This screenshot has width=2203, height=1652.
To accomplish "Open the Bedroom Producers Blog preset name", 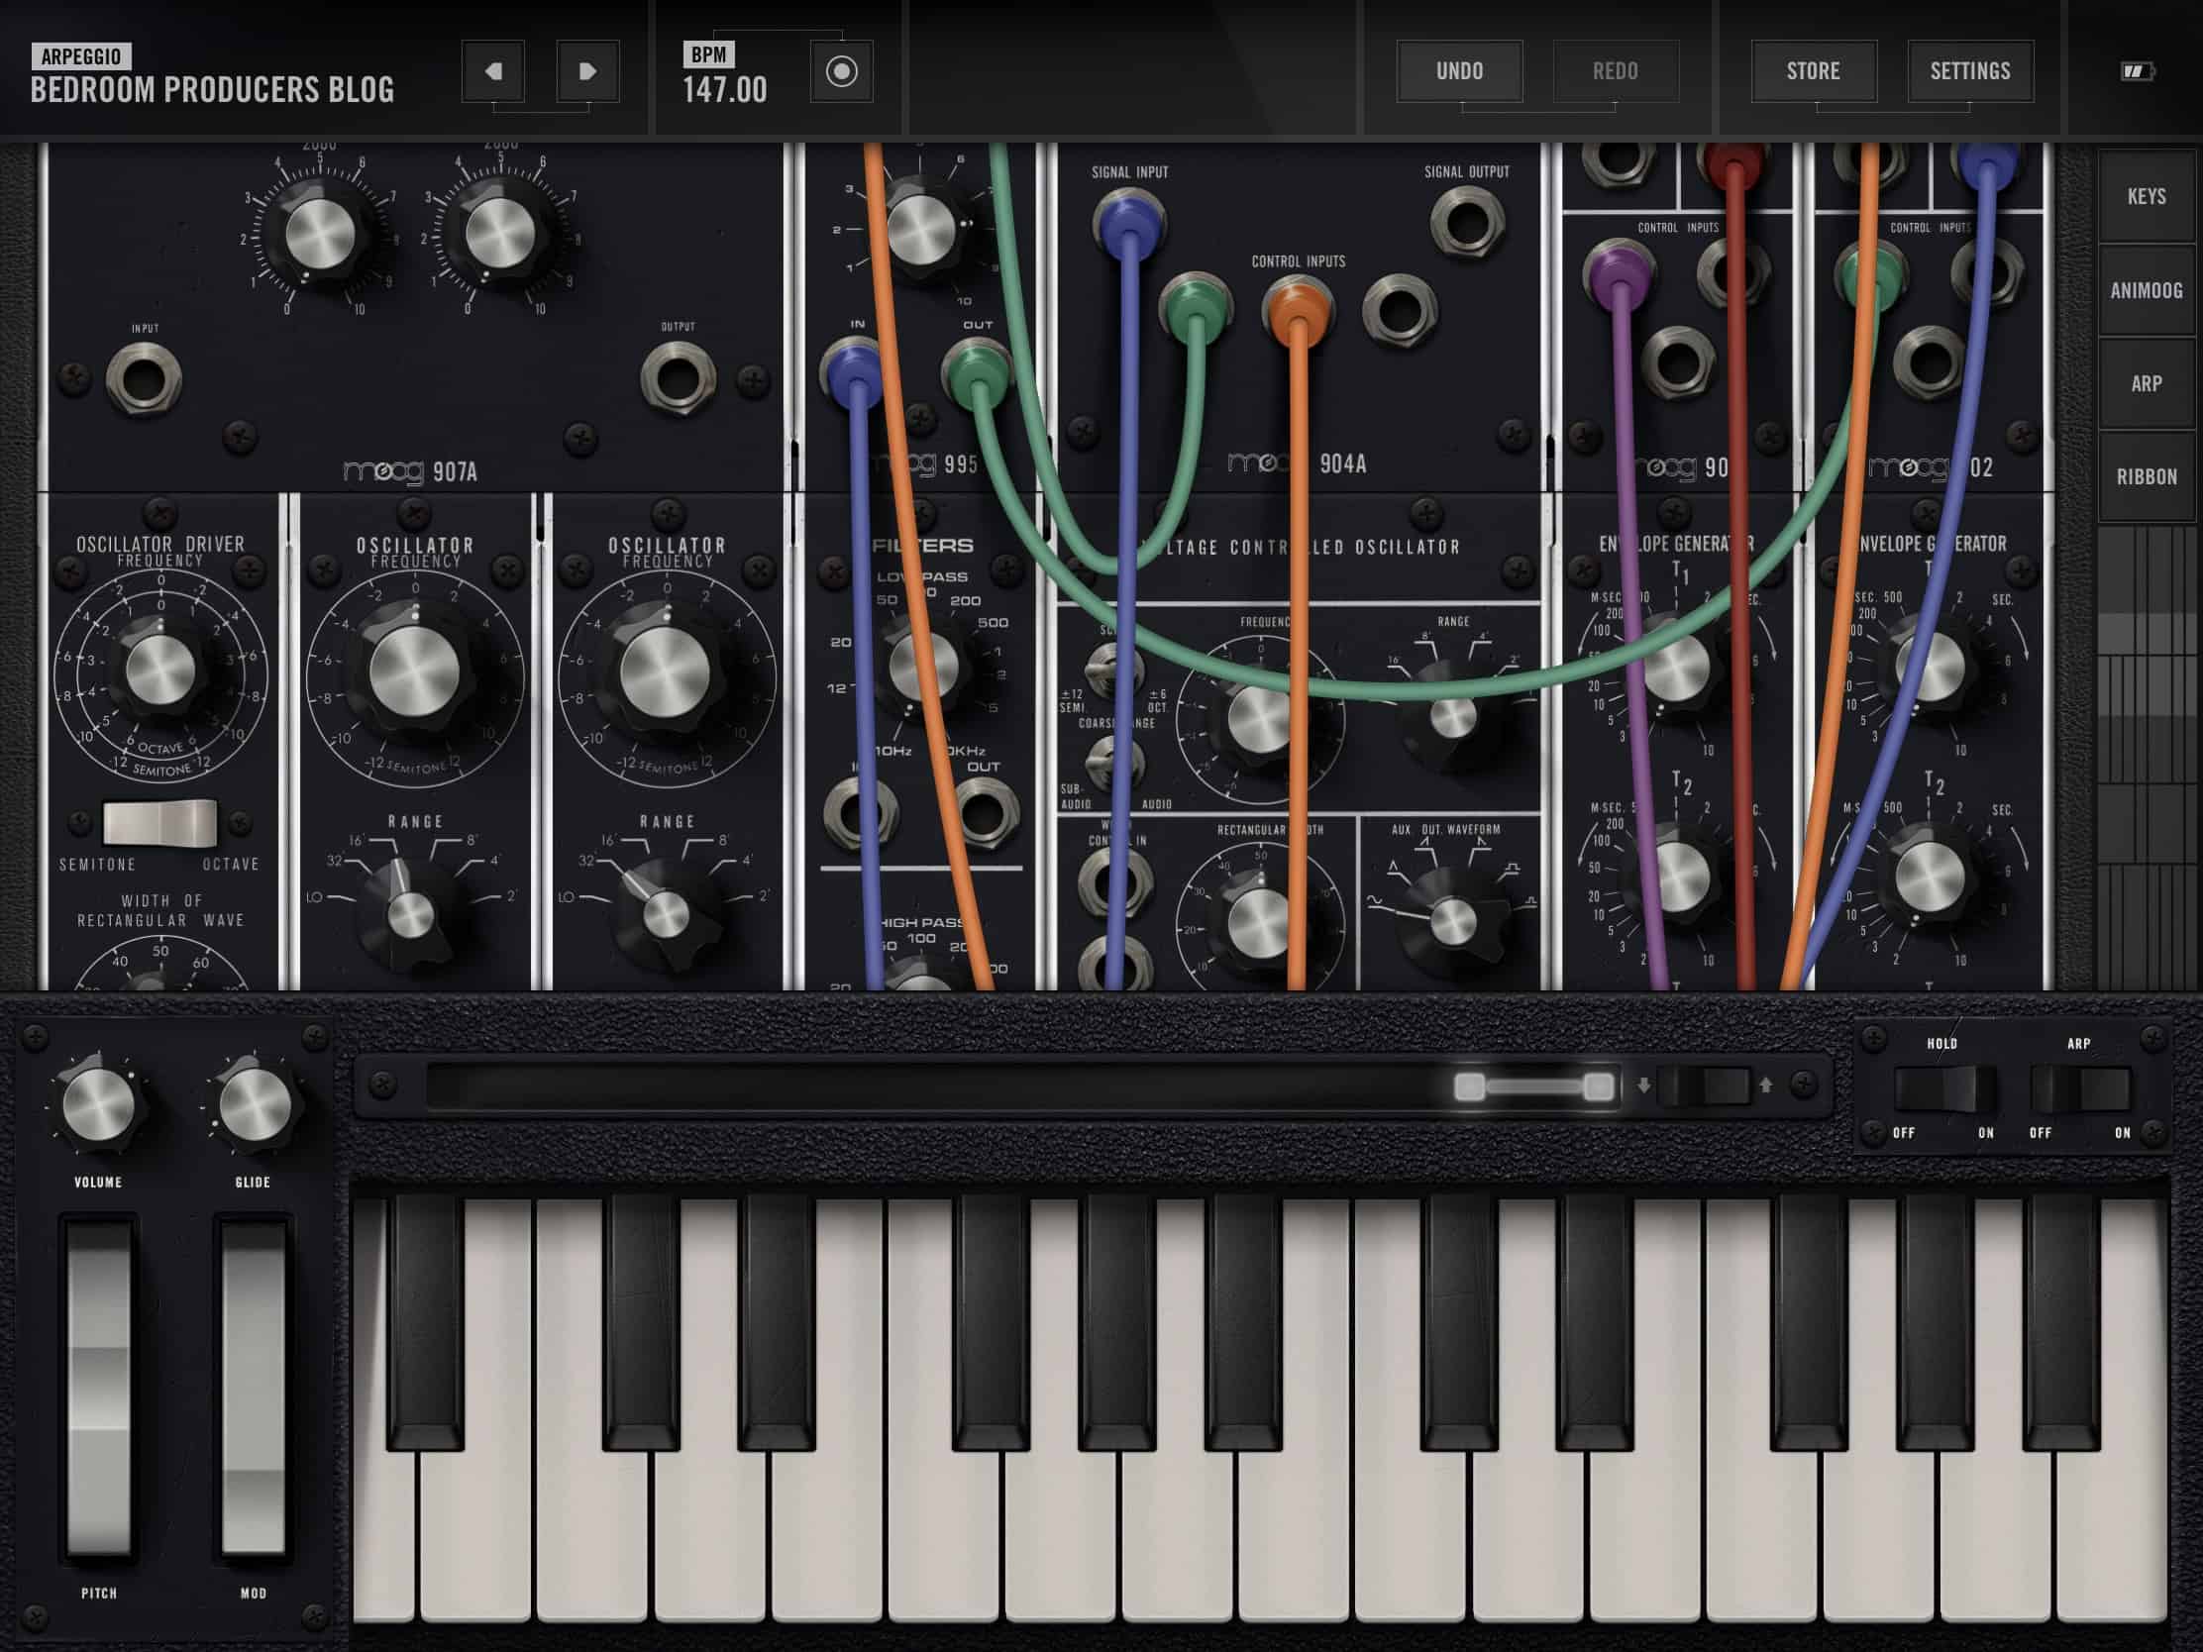I will pyautogui.click(x=212, y=89).
